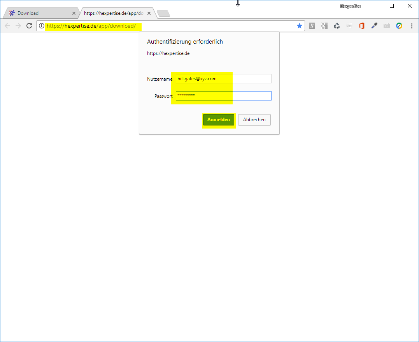Click the colorful circle pencil extension icon
419x342 pixels.
[x=399, y=26]
